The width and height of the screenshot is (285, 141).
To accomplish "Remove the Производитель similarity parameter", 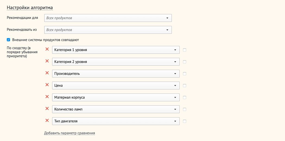I will pyautogui.click(x=47, y=73).
